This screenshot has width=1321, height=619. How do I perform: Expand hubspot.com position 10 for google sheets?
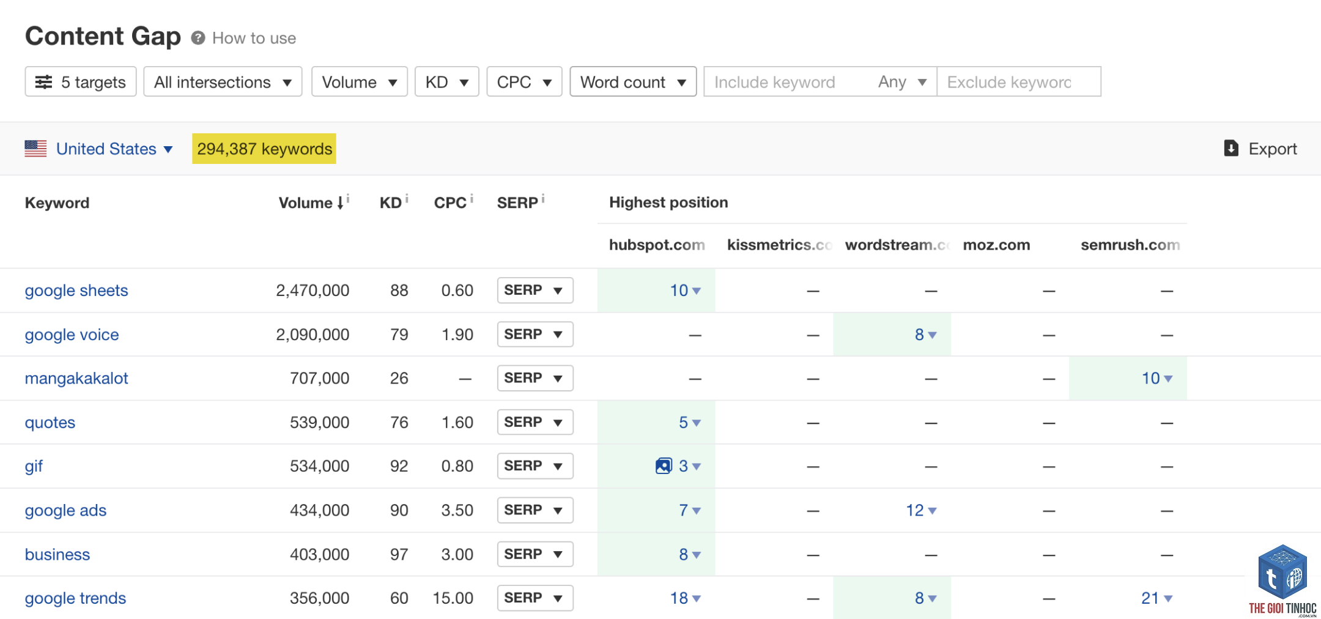pyautogui.click(x=685, y=291)
